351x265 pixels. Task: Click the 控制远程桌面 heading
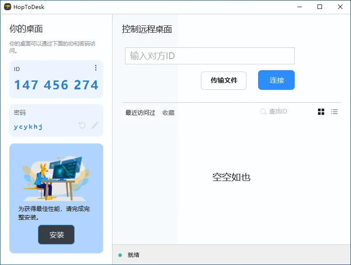pyautogui.click(x=147, y=29)
